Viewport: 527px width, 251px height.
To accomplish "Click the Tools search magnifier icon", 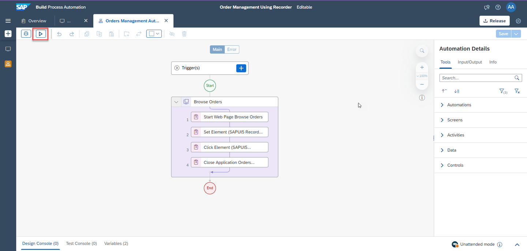I will [517, 78].
